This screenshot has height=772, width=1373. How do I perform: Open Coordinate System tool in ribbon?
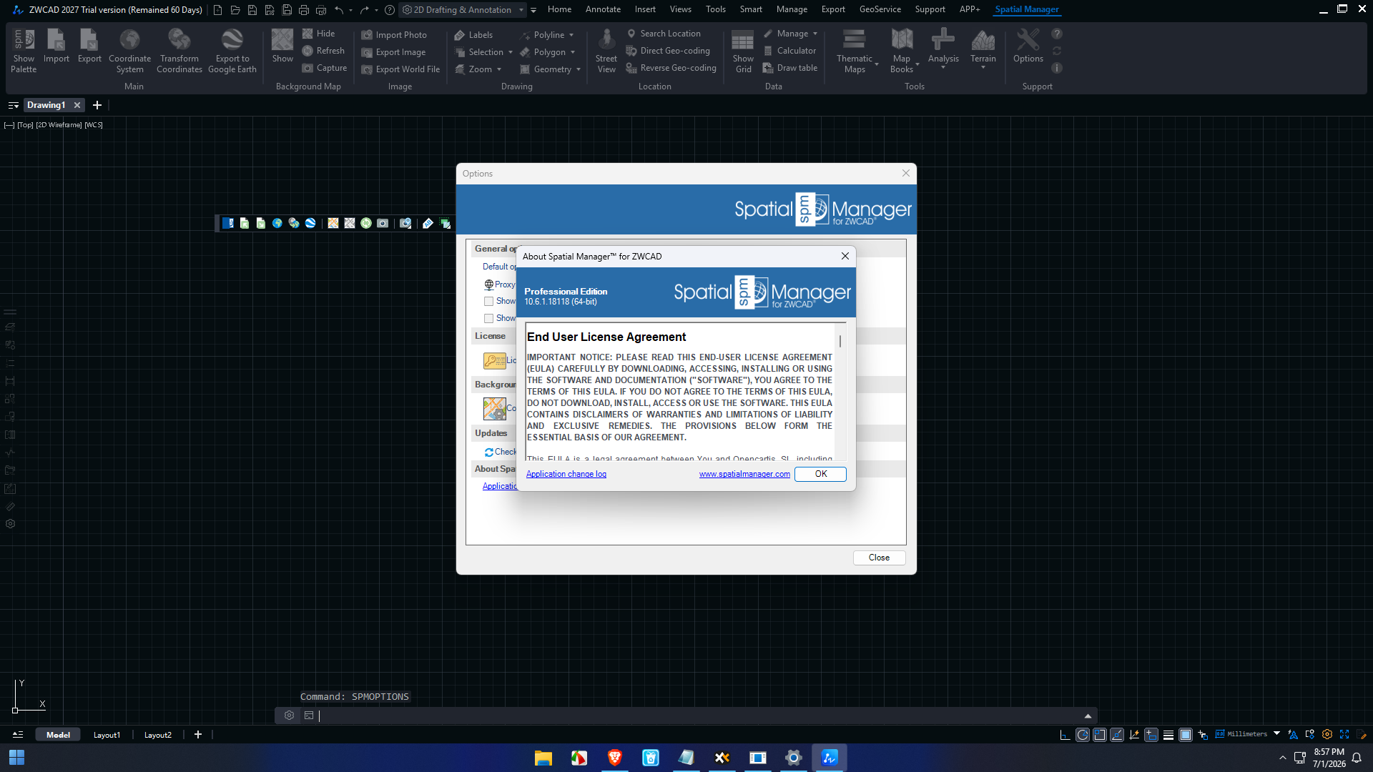(129, 50)
